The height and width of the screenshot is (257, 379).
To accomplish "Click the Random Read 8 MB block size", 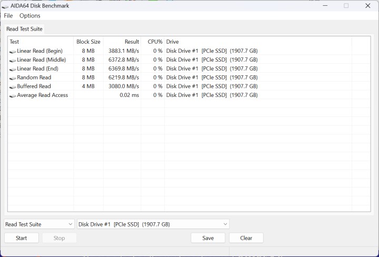I will pyautogui.click(x=88, y=77).
